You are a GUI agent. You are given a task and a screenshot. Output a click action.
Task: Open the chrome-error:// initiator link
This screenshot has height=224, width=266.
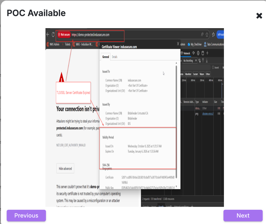point(208,114)
